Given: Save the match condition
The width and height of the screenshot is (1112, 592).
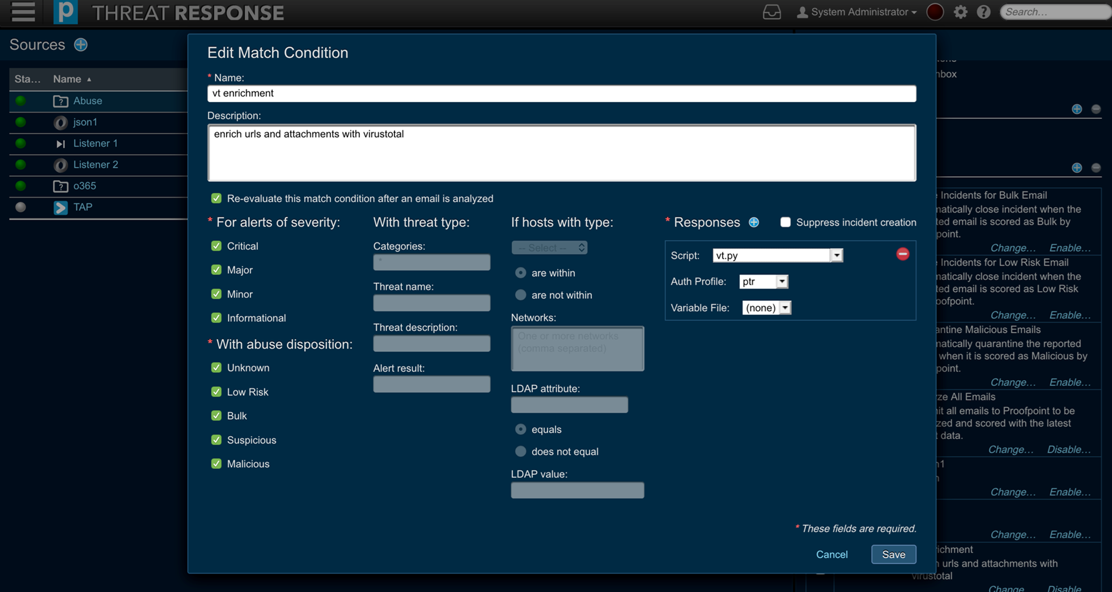Looking at the screenshot, I should point(893,555).
